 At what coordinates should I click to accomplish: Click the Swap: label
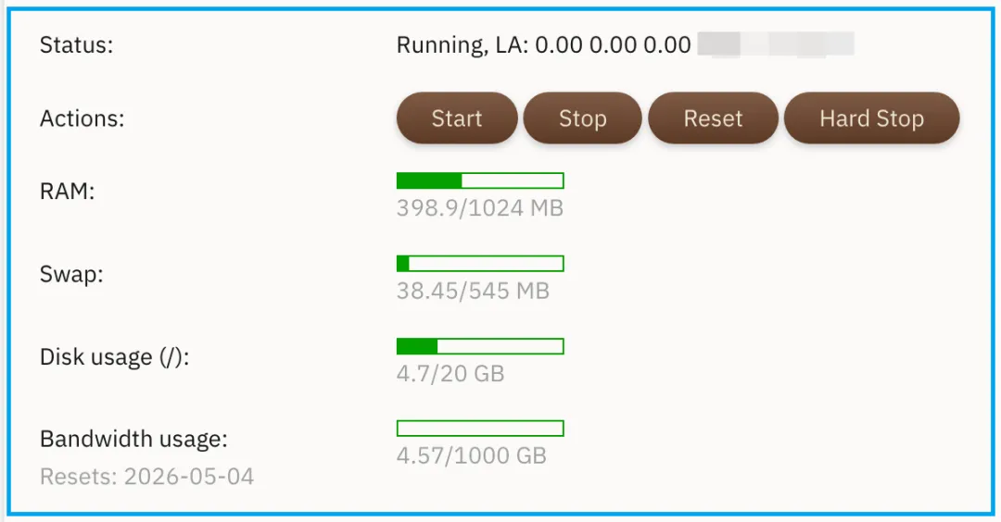70,275
